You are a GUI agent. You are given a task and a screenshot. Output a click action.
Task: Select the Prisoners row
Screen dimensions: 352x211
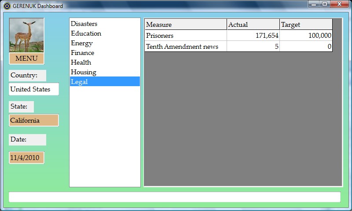pos(185,36)
